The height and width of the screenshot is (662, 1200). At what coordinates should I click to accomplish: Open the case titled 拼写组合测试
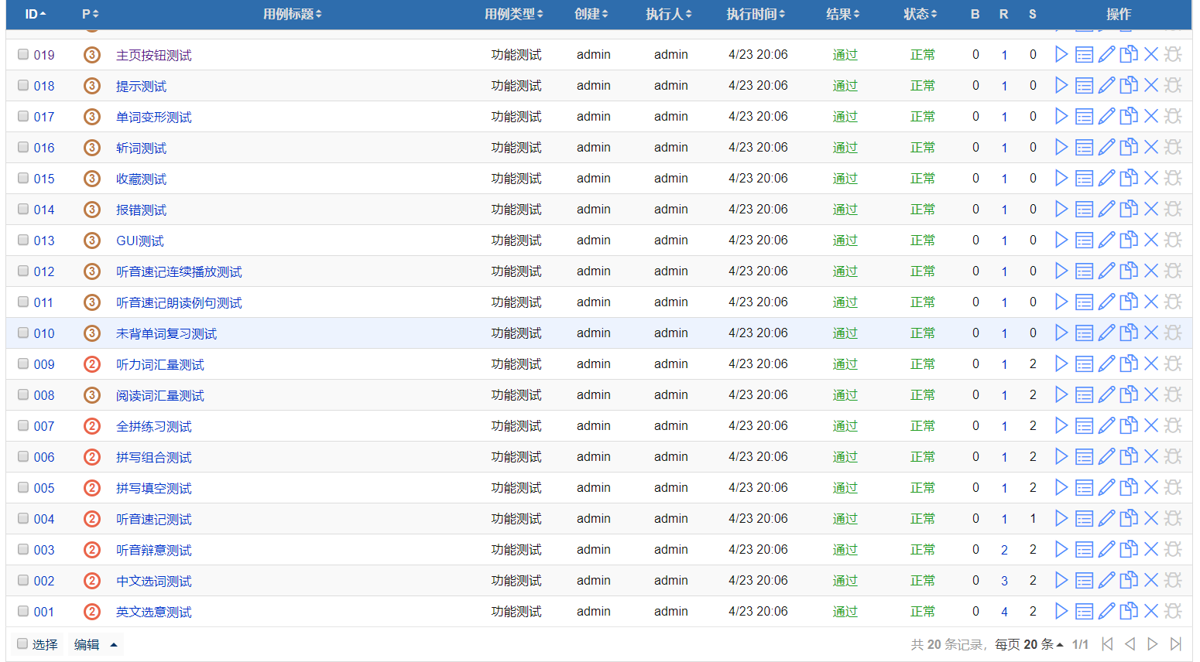click(x=154, y=457)
